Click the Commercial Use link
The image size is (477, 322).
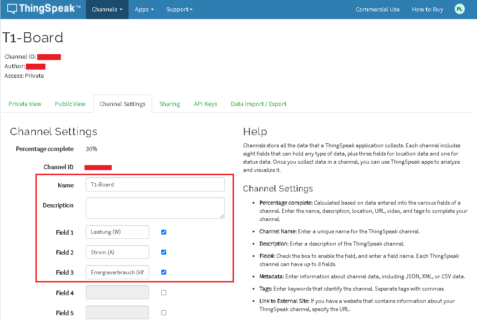(378, 10)
